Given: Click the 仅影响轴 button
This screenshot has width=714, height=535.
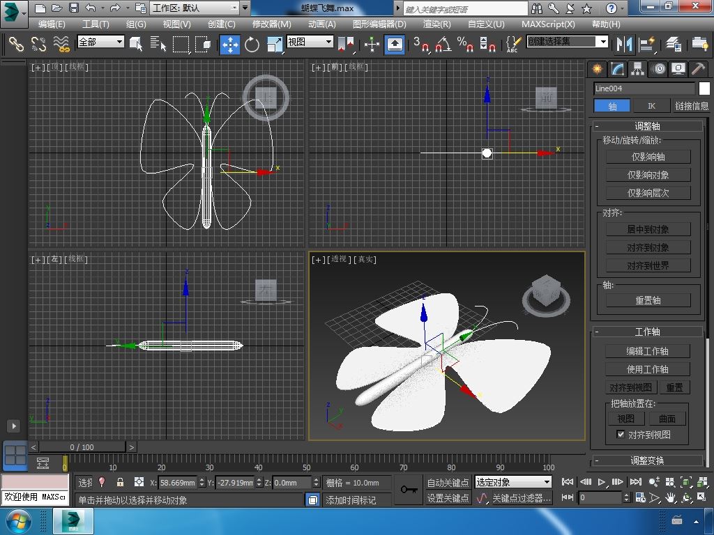Looking at the screenshot, I should click(648, 157).
